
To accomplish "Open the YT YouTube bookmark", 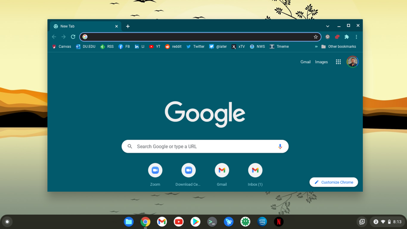I will 155,46.
